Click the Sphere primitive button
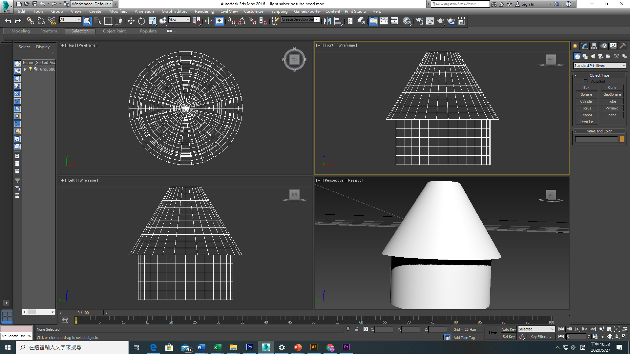The image size is (630, 354). (586, 94)
